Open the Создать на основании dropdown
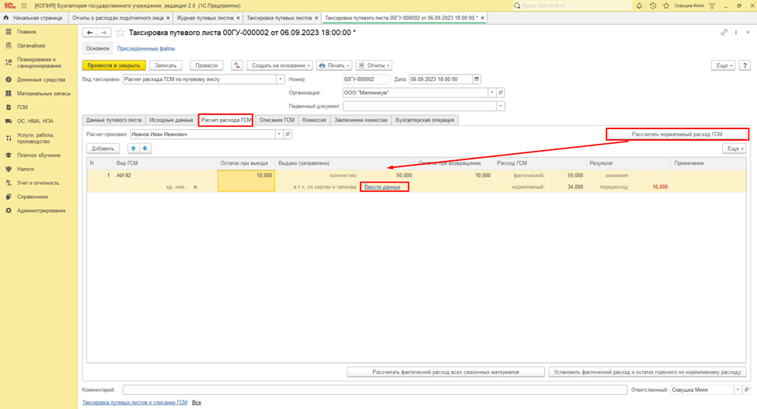This screenshot has height=409, width=757. tap(280, 65)
